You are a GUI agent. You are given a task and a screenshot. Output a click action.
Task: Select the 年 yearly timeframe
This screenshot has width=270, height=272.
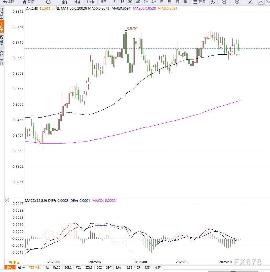coord(185,2)
